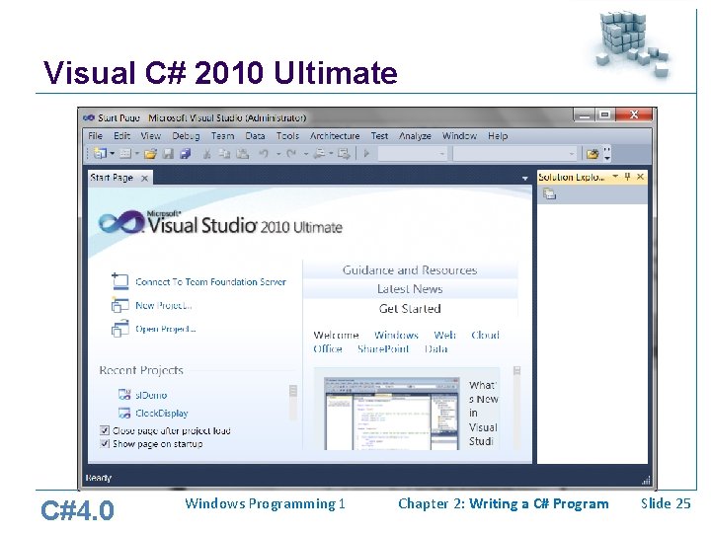
Task: Open the Architecture menu
Action: (x=335, y=136)
